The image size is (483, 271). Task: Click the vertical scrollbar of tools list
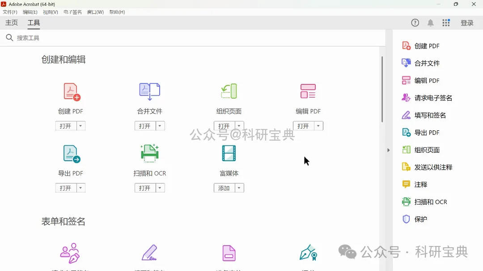coord(382,89)
